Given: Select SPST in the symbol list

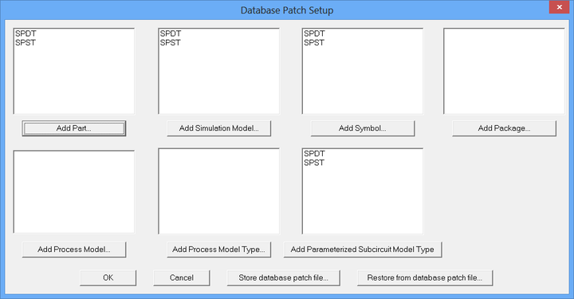Looking at the screenshot, I should tap(314, 43).
